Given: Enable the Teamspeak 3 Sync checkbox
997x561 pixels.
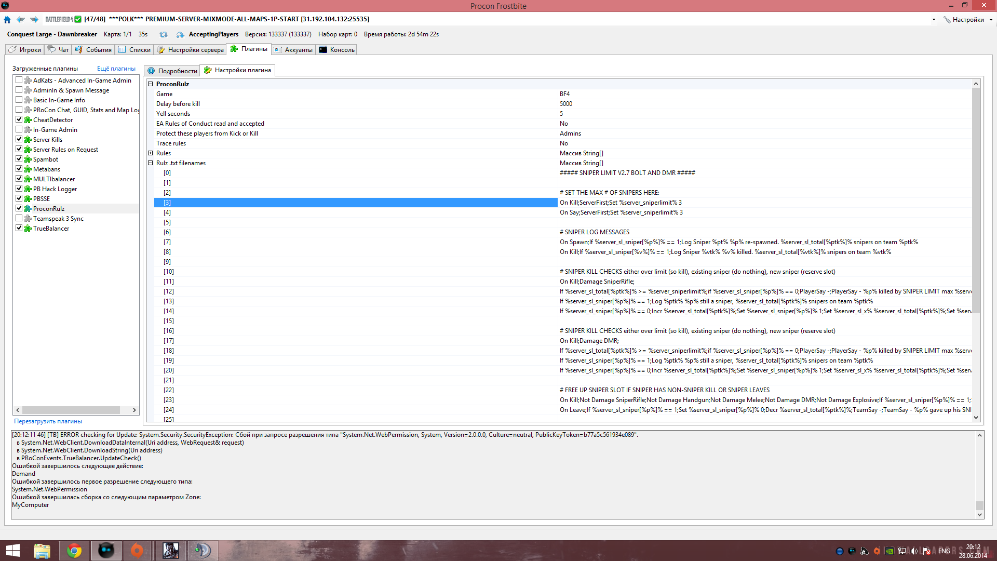Looking at the screenshot, I should [19, 218].
